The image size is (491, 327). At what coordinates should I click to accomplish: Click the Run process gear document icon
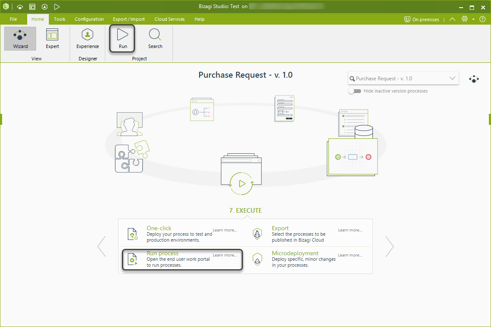click(x=133, y=259)
